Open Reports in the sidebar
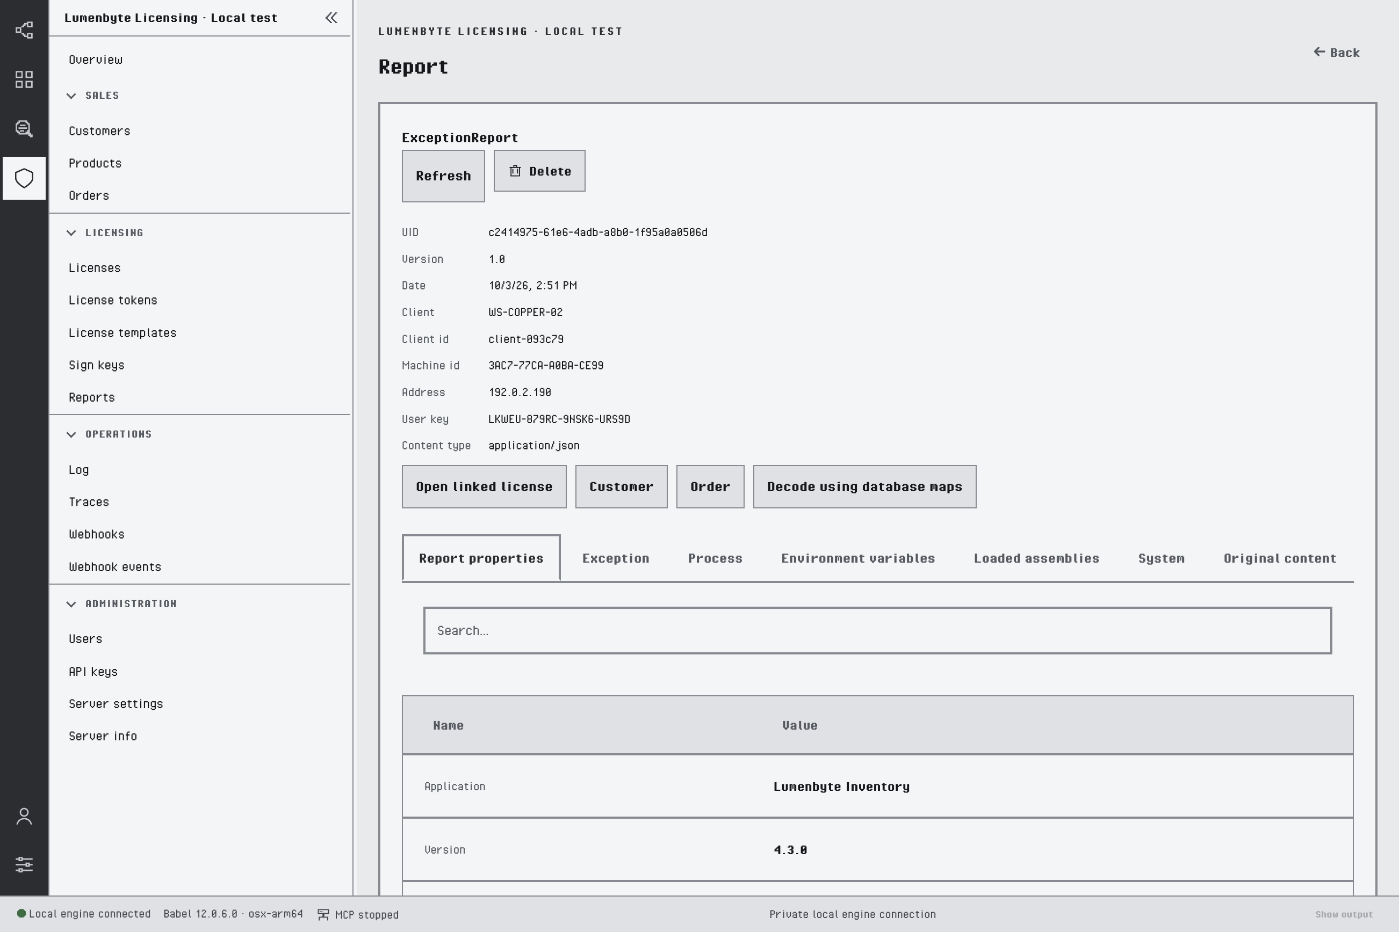 point(91,397)
